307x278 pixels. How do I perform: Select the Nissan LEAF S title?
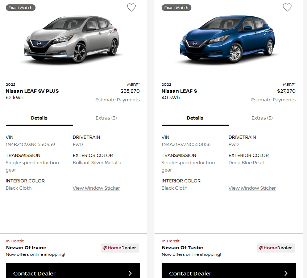pyautogui.click(x=179, y=91)
